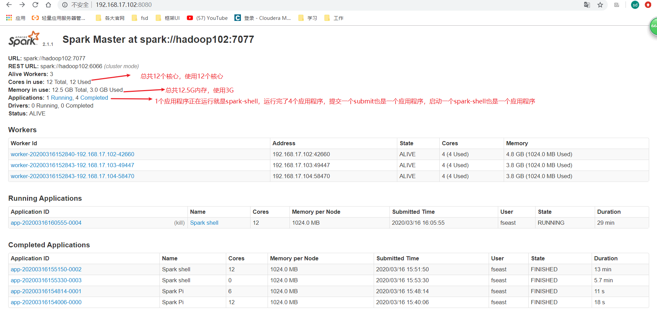Click the green 66 floating badge
This screenshot has height=335, width=657.
pos(653,26)
